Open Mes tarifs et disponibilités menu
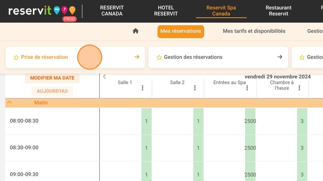 pos(254,31)
